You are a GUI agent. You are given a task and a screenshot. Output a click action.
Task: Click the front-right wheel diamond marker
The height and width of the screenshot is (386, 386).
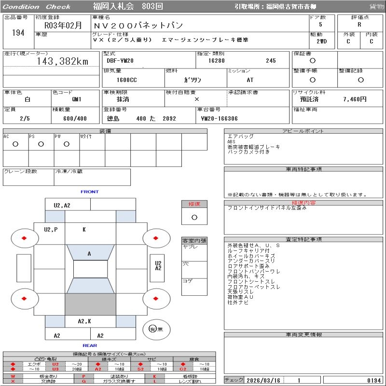[x=156, y=238]
